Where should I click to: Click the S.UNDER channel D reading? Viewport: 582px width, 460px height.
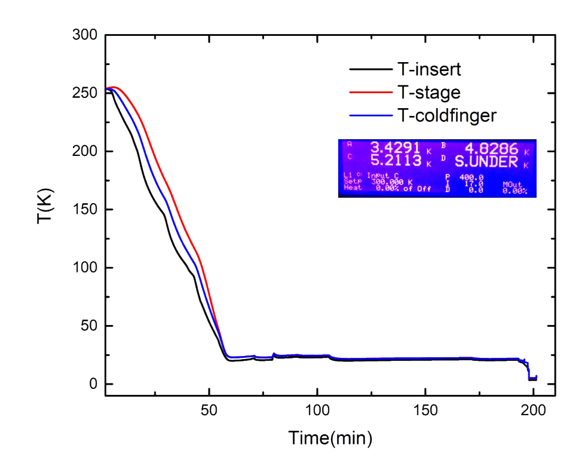491,162
